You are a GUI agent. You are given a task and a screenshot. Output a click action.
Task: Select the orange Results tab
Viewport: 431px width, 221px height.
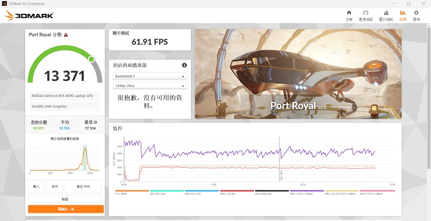point(403,16)
